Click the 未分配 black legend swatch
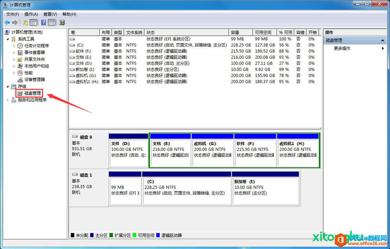Image resolution: width=390 pixels, height=249 pixels. click(x=72, y=235)
